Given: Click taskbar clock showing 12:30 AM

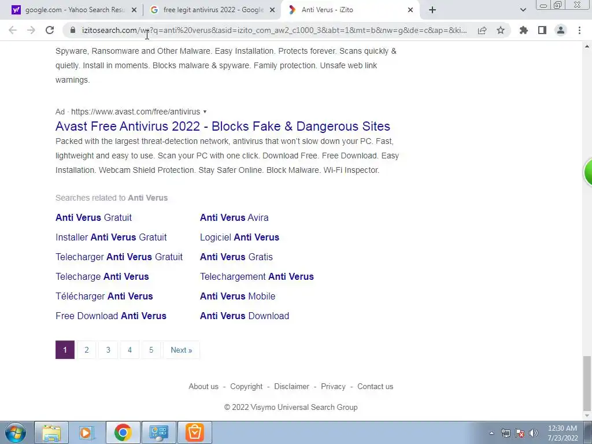Looking at the screenshot, I should point(563,433).
